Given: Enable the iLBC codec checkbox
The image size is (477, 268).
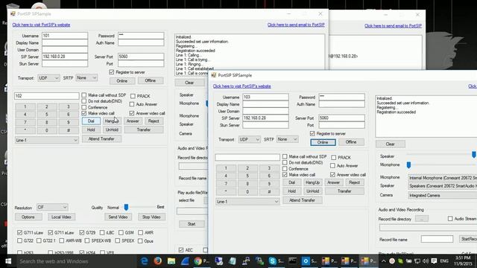Looking at the screenshot, I should tap(102, 232).
